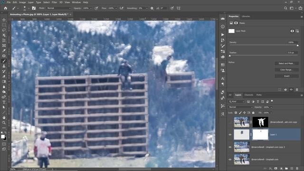Image resolution: width=304 pixels, height=171 pixels.
Task: Select the Crop tool in left toolbar
Action: point(4,40)
